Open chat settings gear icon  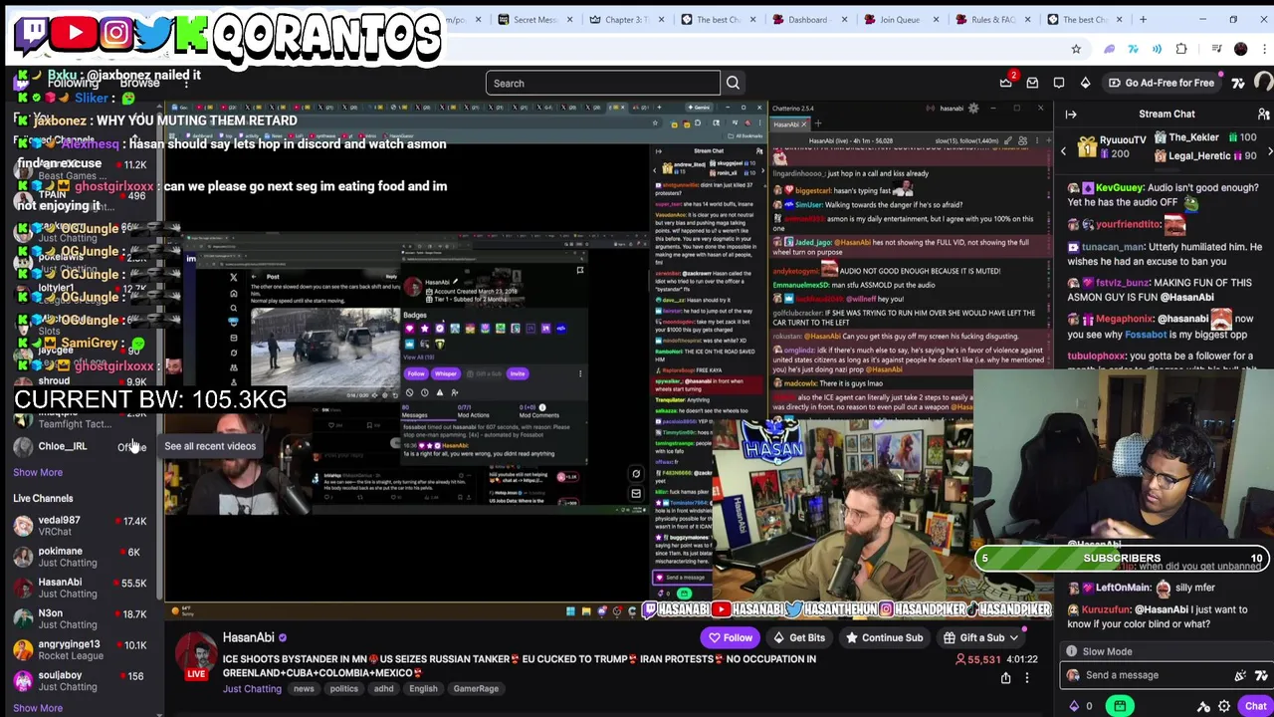1224,706
